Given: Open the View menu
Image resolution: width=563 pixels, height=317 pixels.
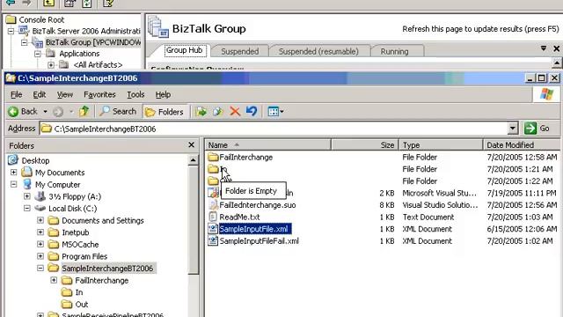Looking at the screenshot, I should point(64,94).
